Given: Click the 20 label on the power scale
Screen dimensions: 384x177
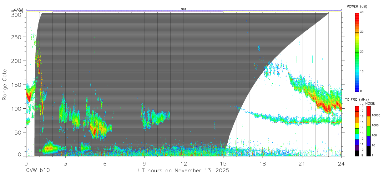Looking at the screenshot, I should pos(362,52).
